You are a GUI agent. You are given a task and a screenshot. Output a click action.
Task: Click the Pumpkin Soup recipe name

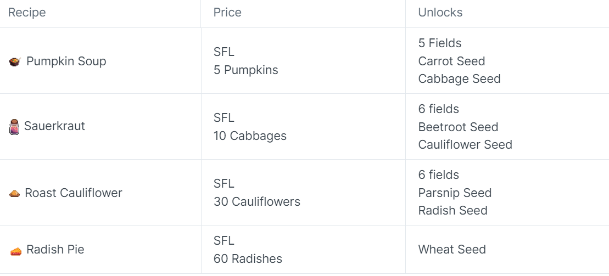66,61
